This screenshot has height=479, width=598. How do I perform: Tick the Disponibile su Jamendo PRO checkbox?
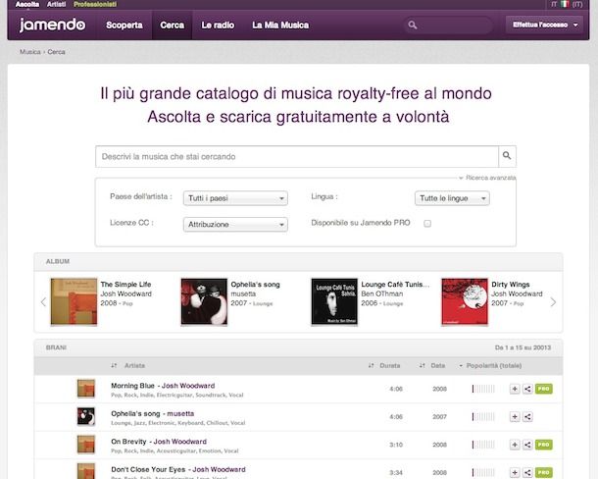[427, 224]
